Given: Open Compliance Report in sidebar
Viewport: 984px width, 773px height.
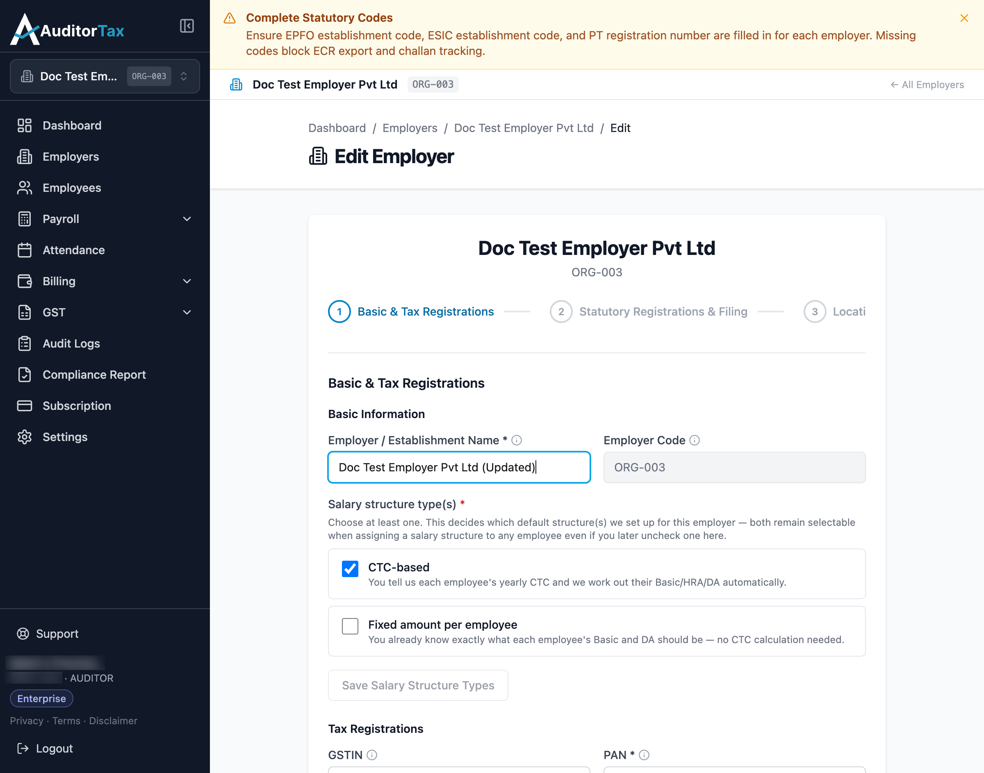Looking at the screenshot, I should pyautogui.click(x=105, y=375).
